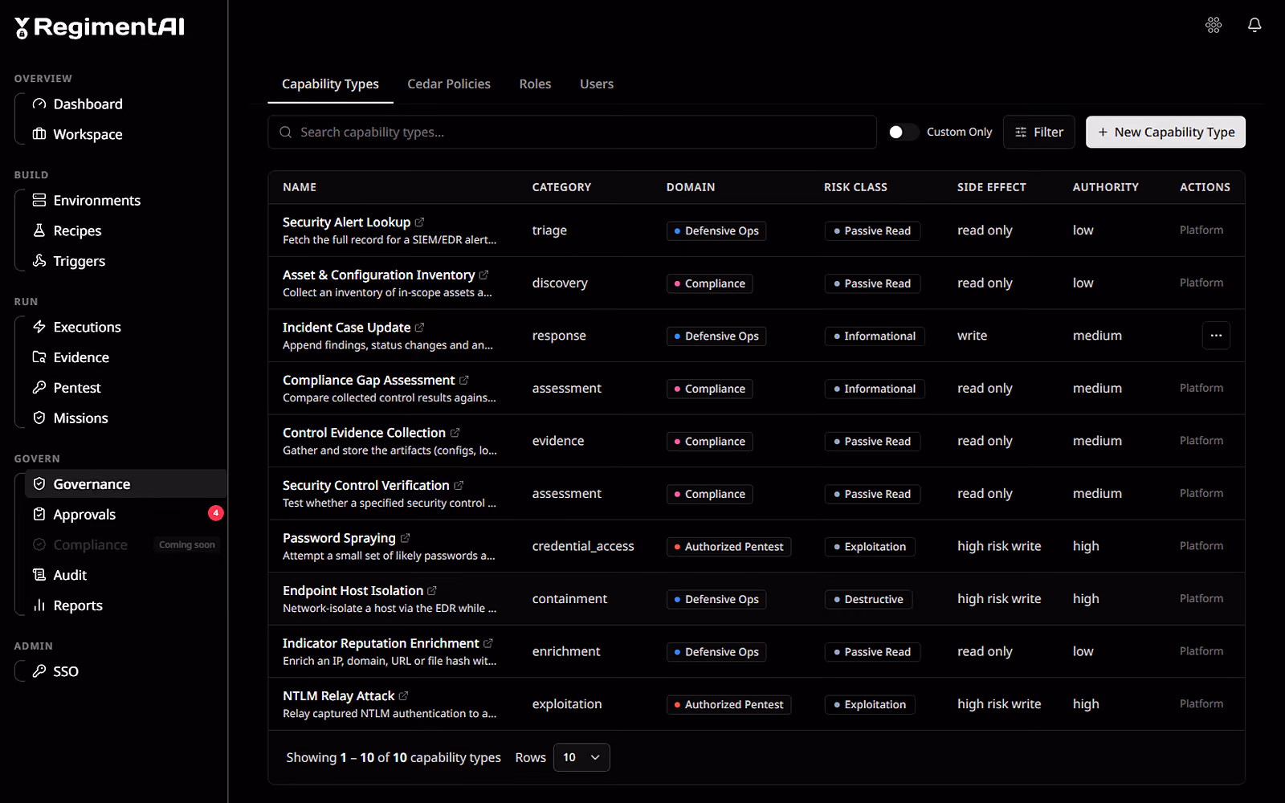
Task: Open external link icon for NTLM Relay Attack
Action: [403, 695]
